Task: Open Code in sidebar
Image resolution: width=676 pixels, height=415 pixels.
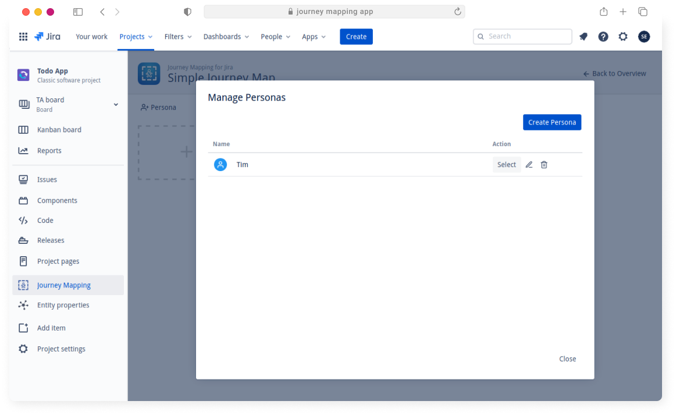Action: pos(68,221)
